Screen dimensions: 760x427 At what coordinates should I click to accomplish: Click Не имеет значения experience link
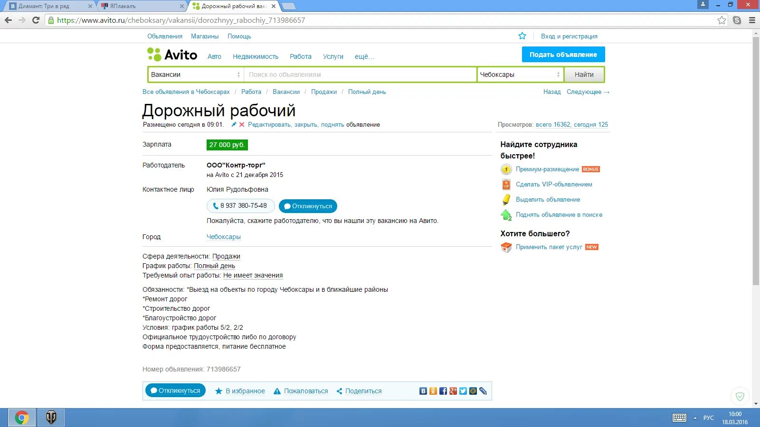pos(253,275)
